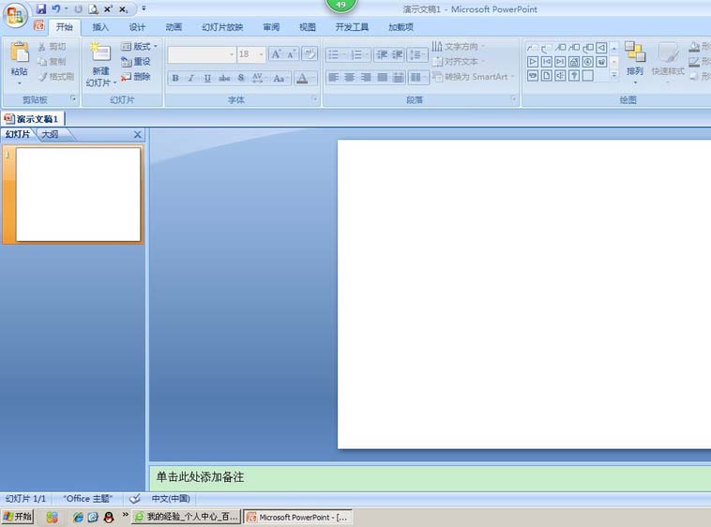Viewport: 711px width, 527px height.
Task: Open the font color picker button
Action: [302, 78]
